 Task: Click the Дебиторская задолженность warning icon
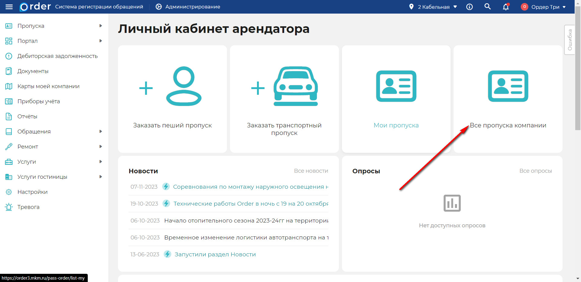click(8, 56)
